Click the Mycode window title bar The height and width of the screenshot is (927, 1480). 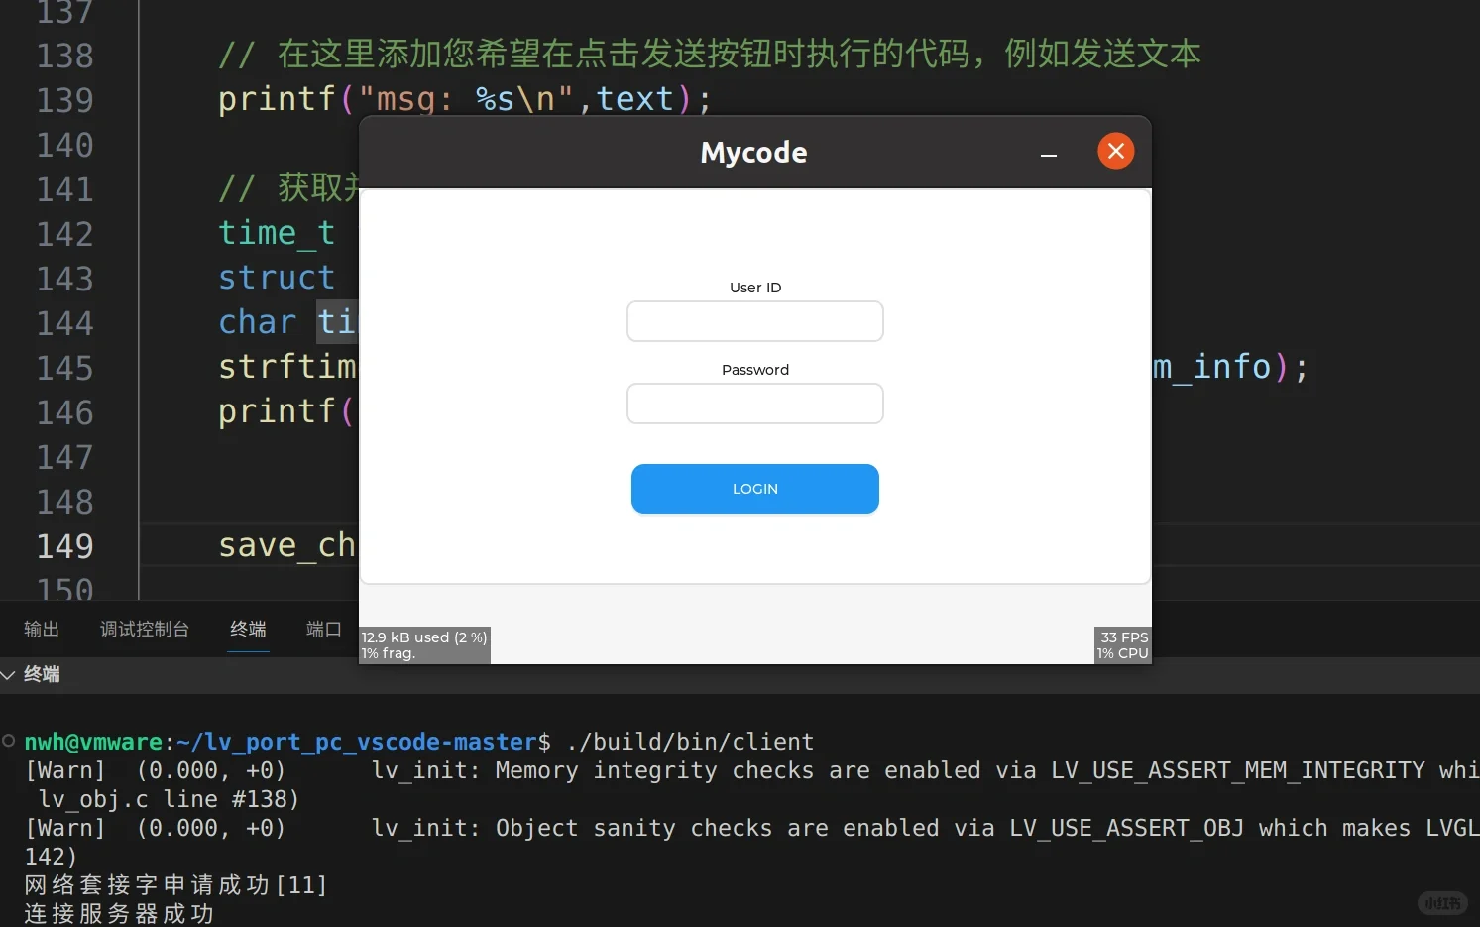(x=753, y=152)
